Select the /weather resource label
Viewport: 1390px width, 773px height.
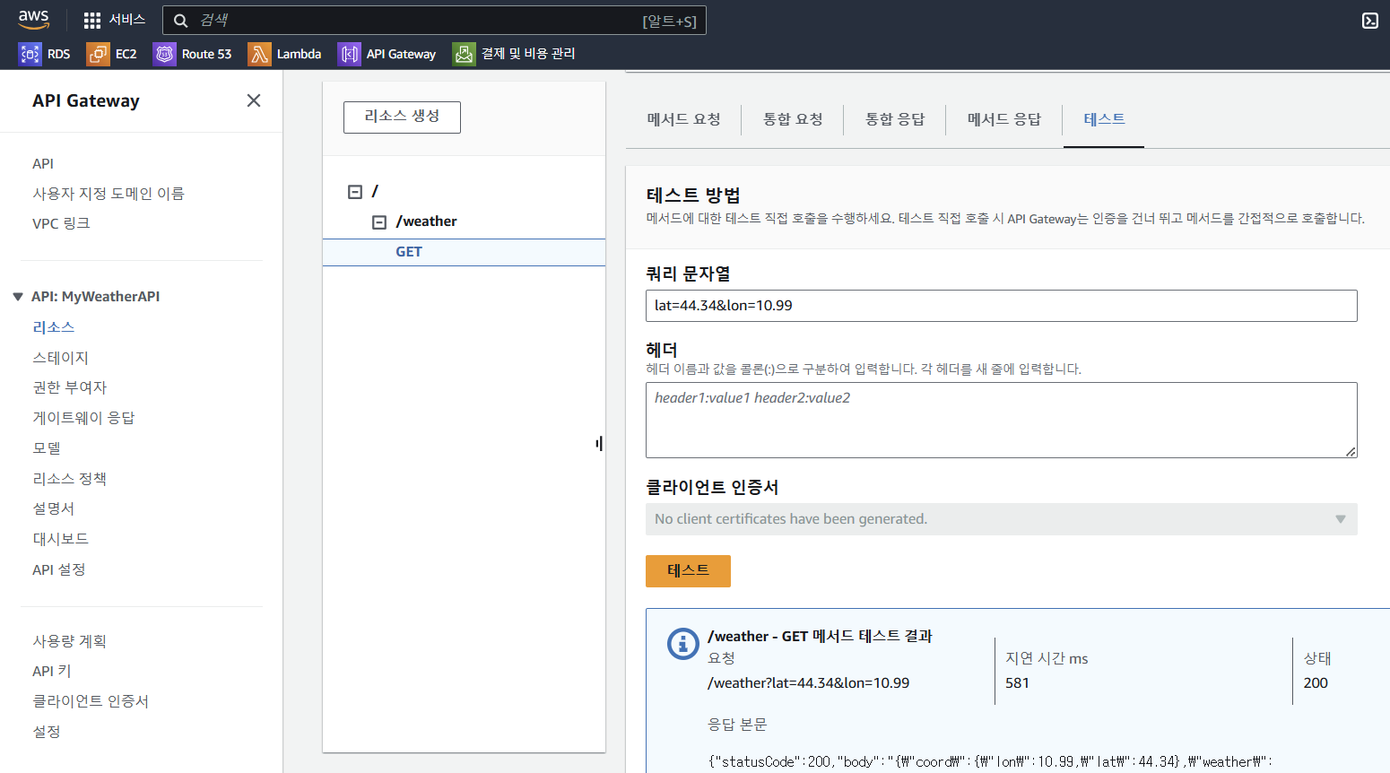click(x=427, y=221)
